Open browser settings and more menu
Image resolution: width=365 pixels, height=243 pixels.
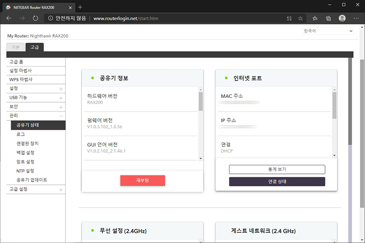click(x=356, y=18)
